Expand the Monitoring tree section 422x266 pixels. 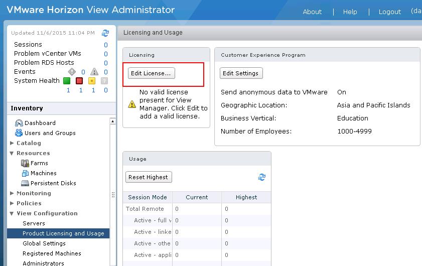pos(12,193)
